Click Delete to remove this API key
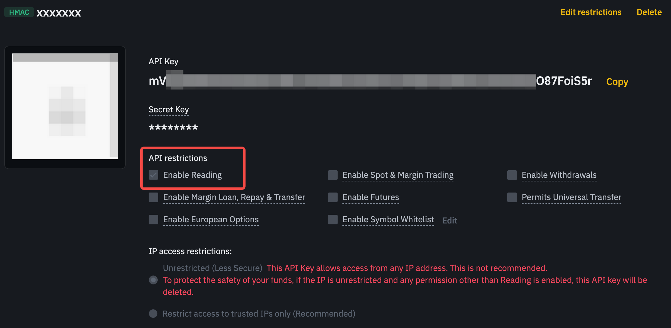 coord(649,12)
